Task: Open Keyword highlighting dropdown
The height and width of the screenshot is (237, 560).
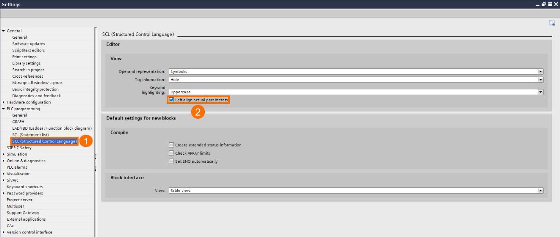Action: coord(540,92)
